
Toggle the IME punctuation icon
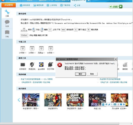112,104
